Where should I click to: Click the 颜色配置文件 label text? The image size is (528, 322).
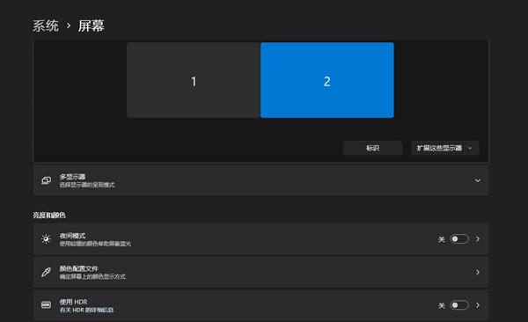click(79, 269)
